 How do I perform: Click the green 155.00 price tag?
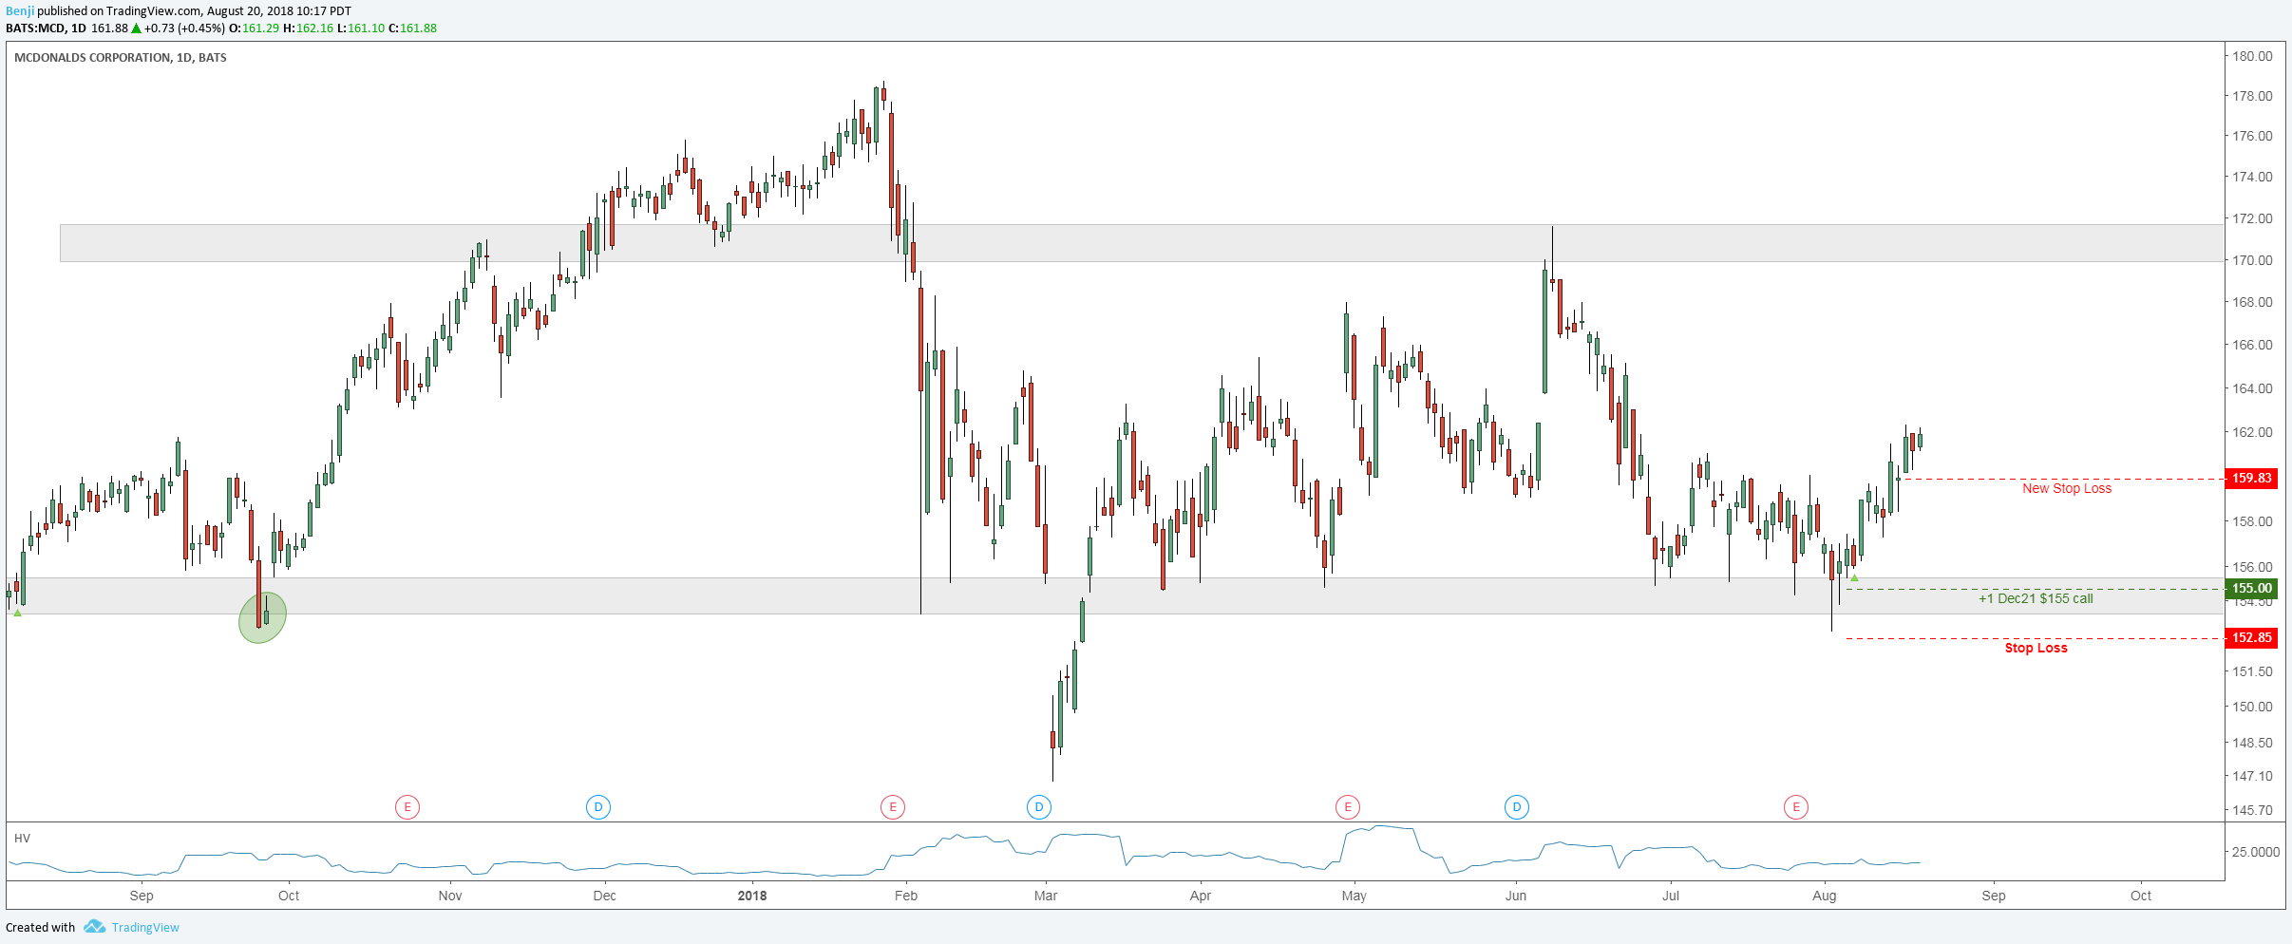click(2251, 588)
